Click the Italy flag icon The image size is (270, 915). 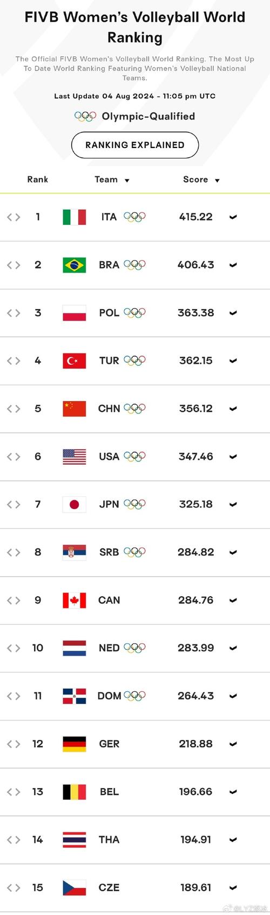click(x=74, y=217)
